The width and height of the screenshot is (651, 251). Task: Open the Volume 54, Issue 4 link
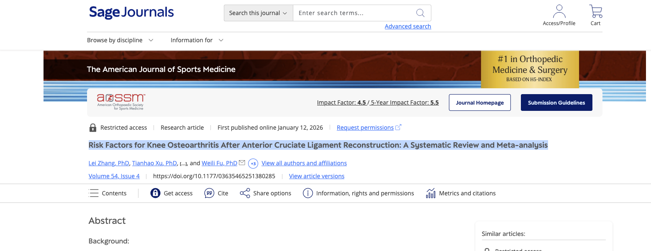[114, 176]
